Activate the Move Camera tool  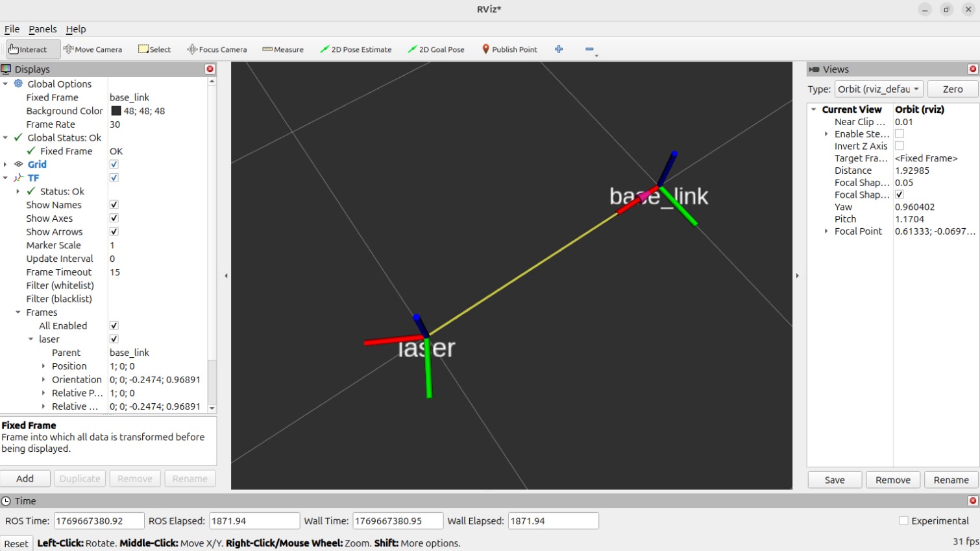point(93,49)
